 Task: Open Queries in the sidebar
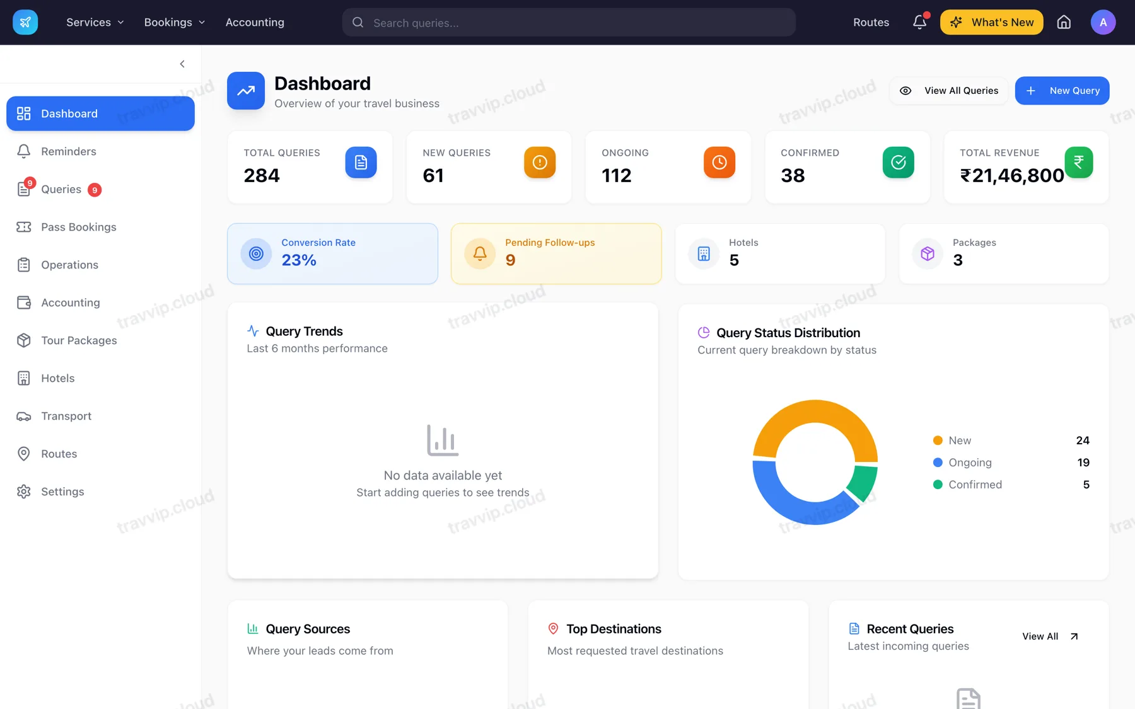pyautogui.click(x=100, y=189)
